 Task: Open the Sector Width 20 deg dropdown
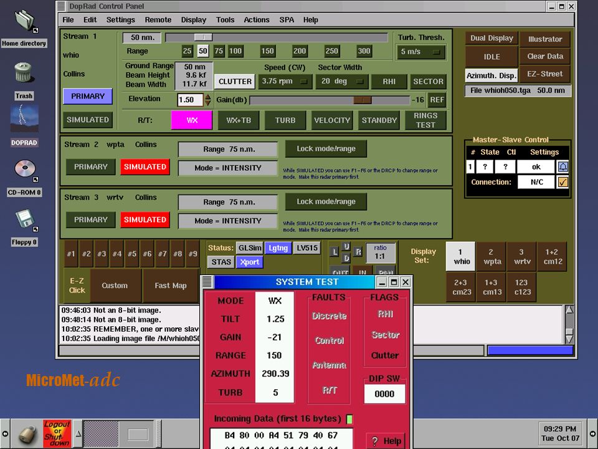click(342, 81)
